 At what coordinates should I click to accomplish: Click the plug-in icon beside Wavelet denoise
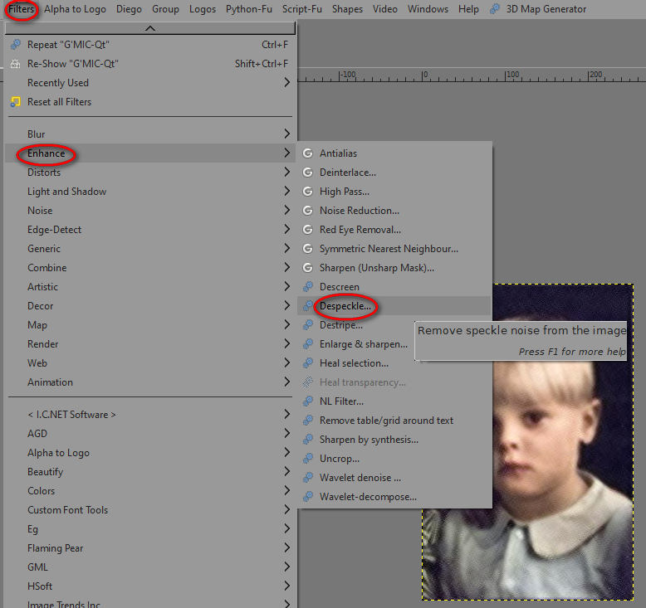308,478
